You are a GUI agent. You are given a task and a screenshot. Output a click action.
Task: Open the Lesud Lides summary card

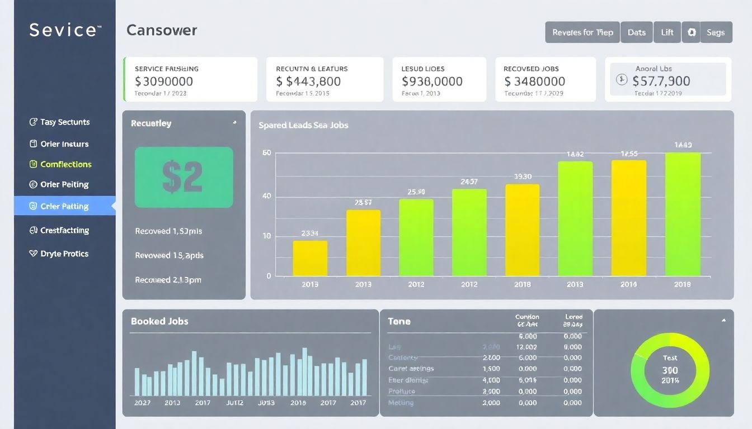click(x=439, y=79)
